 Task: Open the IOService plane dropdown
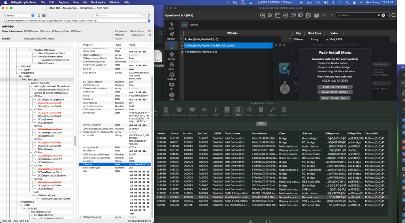pyautogui.click(x=18, y=15)
